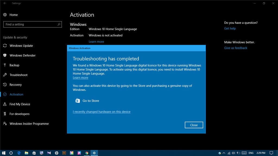Click the Close button in dialog
This screenshot has height=156, width=278.
tap(194, 125)
